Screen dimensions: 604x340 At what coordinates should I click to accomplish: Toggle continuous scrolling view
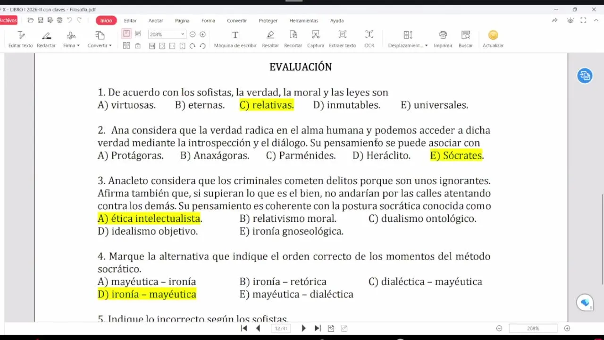(138, 34)
